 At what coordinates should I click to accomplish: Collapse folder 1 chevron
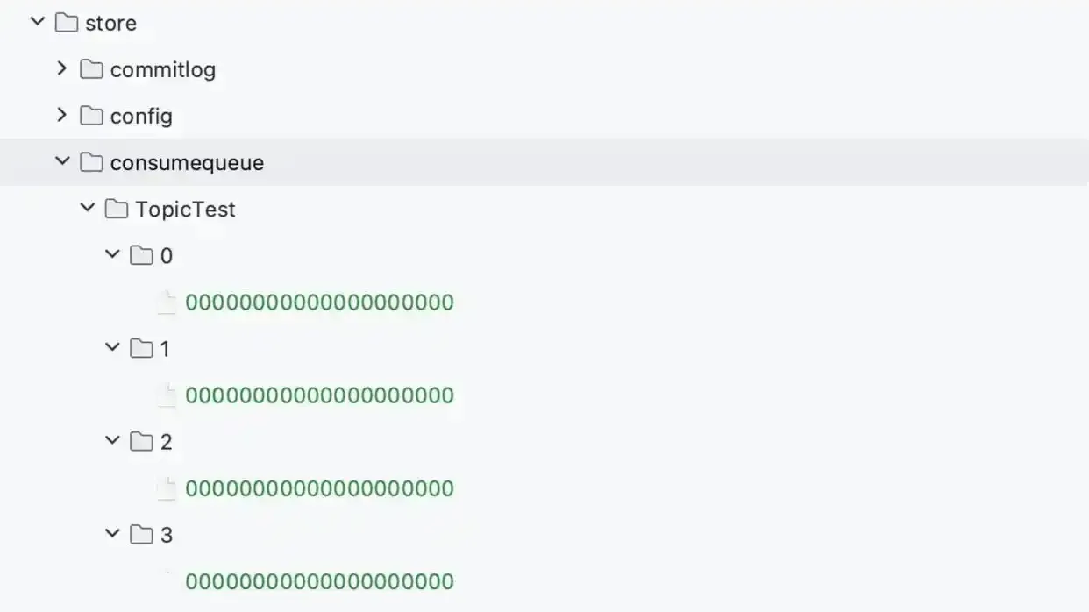click(x=112, y=347)
